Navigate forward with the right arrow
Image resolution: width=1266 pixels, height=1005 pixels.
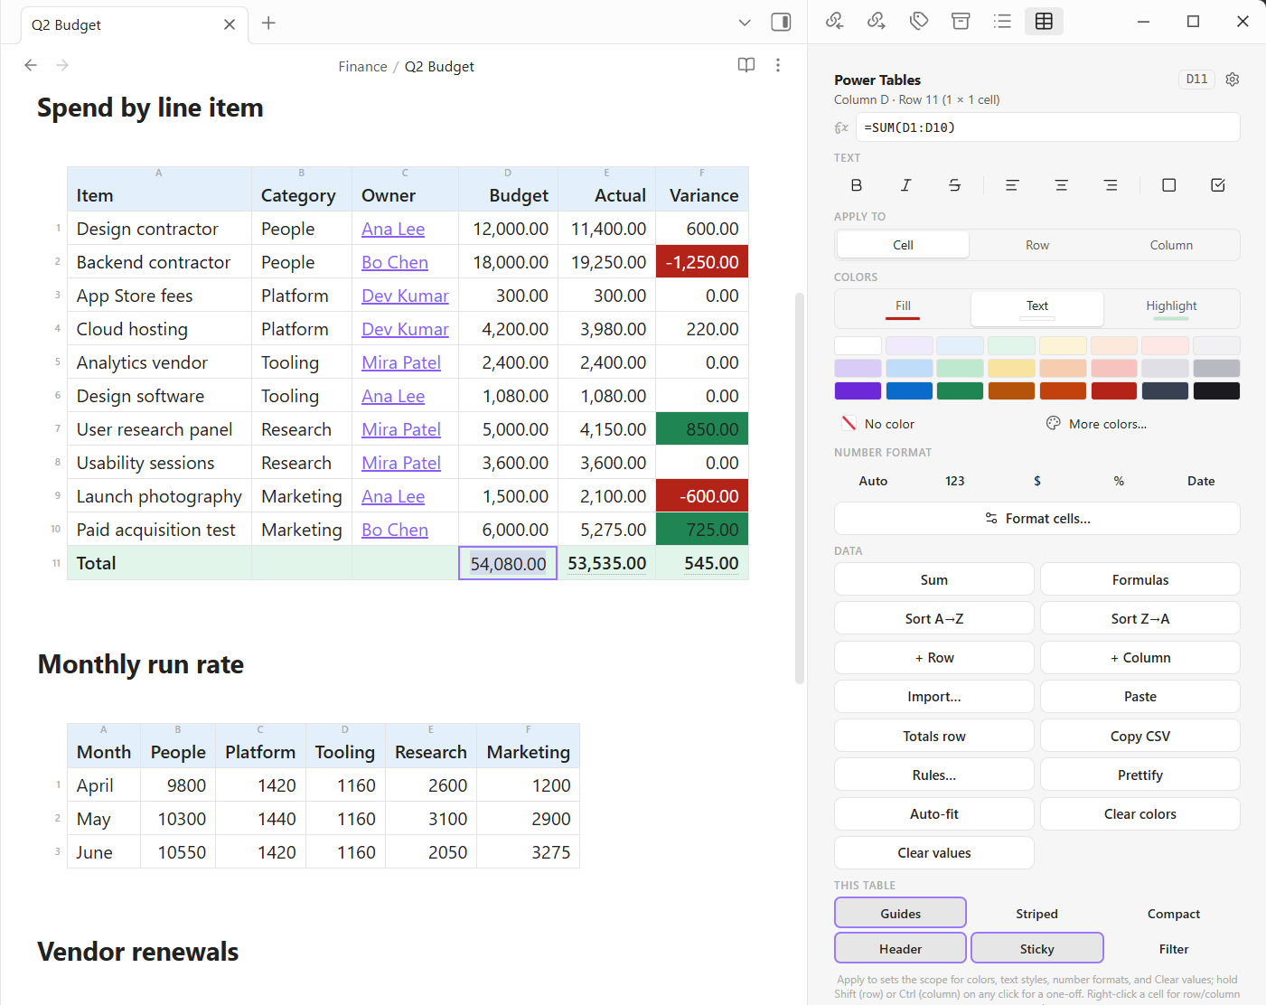tap(62, 65)
